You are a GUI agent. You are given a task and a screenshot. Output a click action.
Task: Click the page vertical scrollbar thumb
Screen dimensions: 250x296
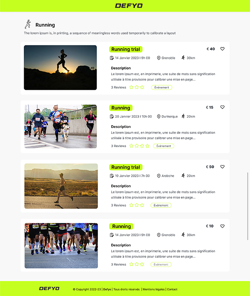[247, 206]
